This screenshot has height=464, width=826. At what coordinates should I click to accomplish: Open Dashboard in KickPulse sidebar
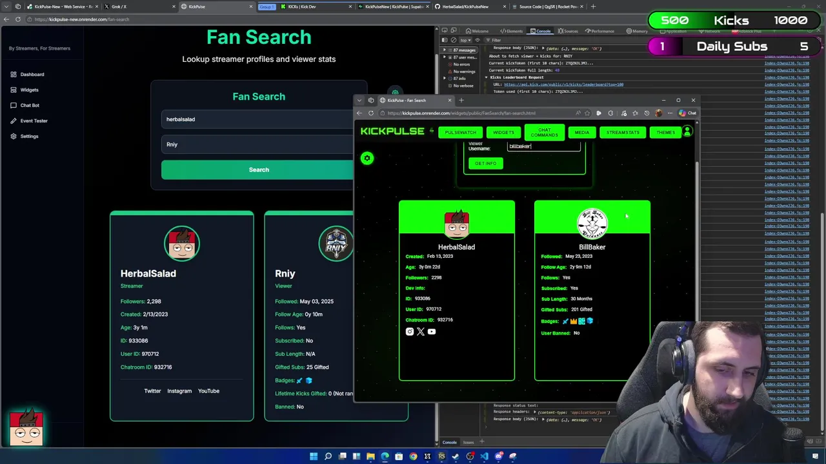coord(27,74)
